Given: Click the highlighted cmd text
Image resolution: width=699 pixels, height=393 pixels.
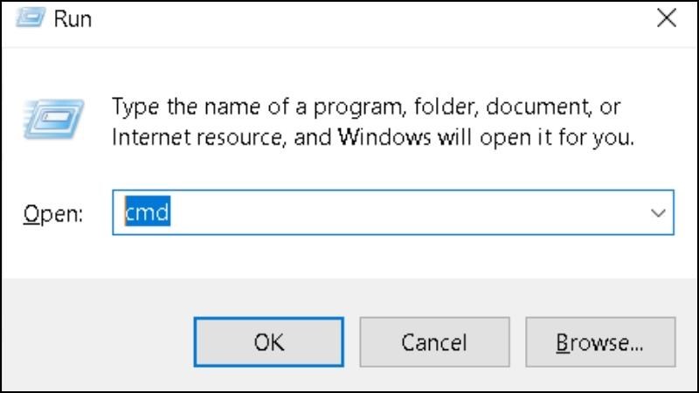Looking at the screenshot, I should (147, 213).
